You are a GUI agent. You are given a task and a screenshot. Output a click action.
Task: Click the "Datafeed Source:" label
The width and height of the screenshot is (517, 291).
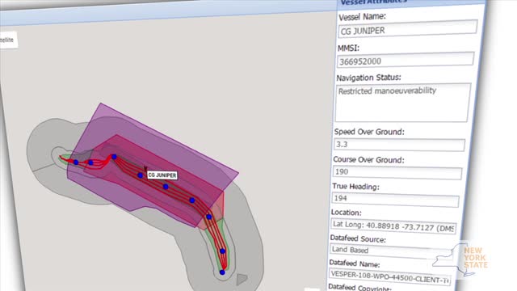pos(358,239)
